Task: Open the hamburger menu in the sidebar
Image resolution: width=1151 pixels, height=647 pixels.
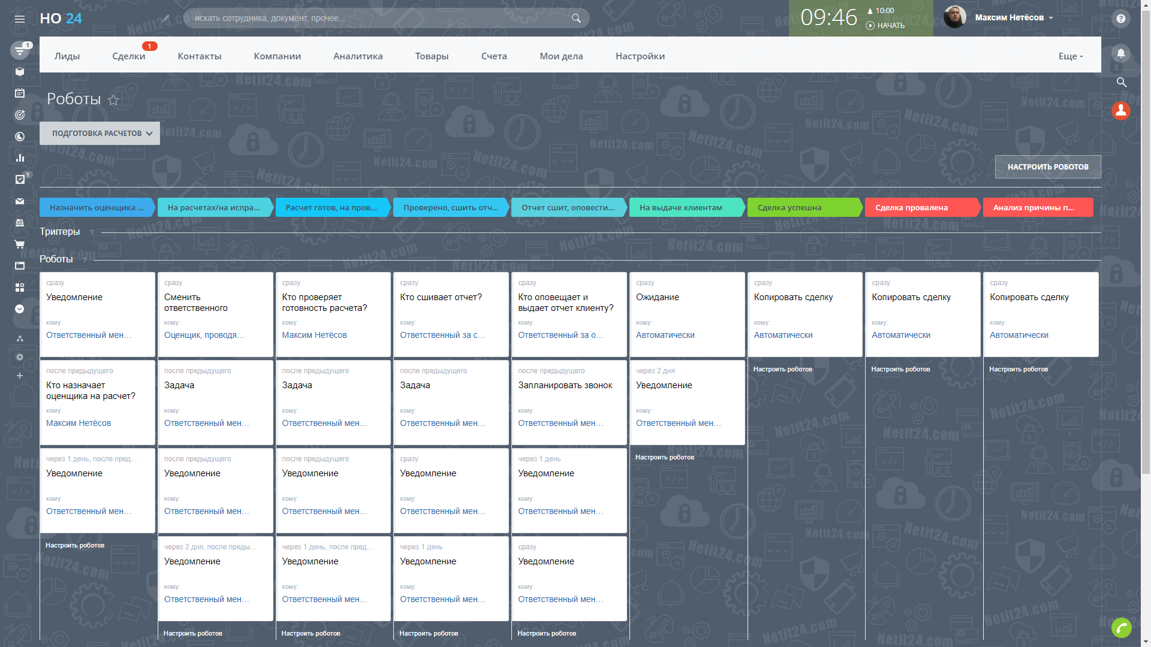Action: click(x=20, y=19)
